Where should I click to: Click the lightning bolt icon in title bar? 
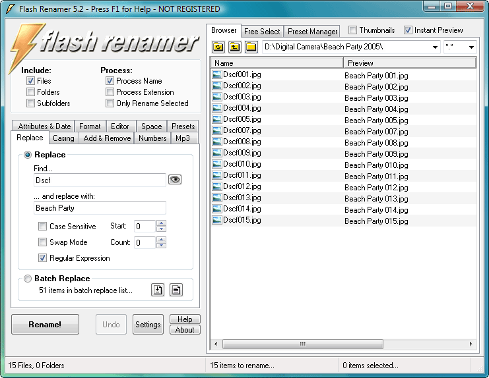(x=11, y=9)
